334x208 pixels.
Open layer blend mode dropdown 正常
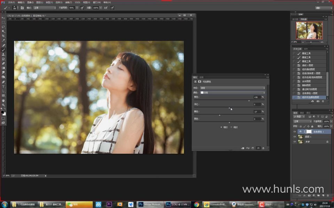coord(302,122)
